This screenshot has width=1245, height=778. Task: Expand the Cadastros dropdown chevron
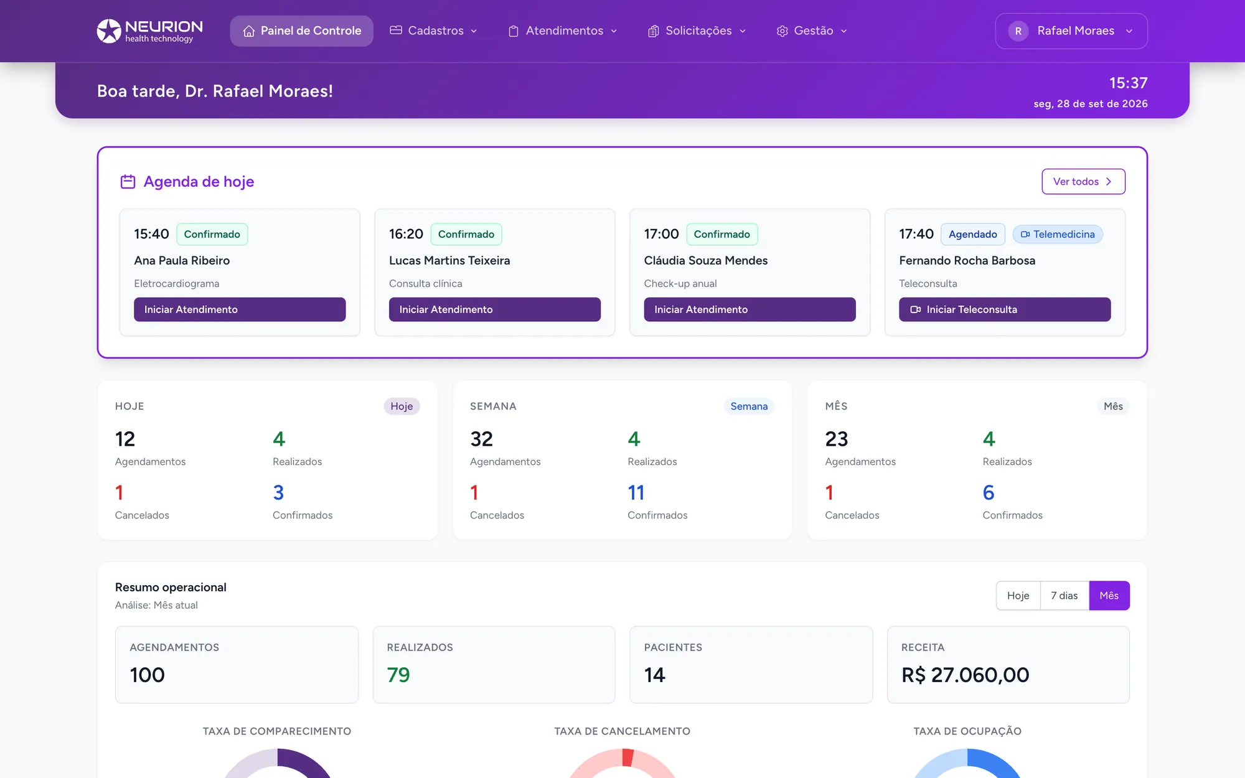[474, 31]
